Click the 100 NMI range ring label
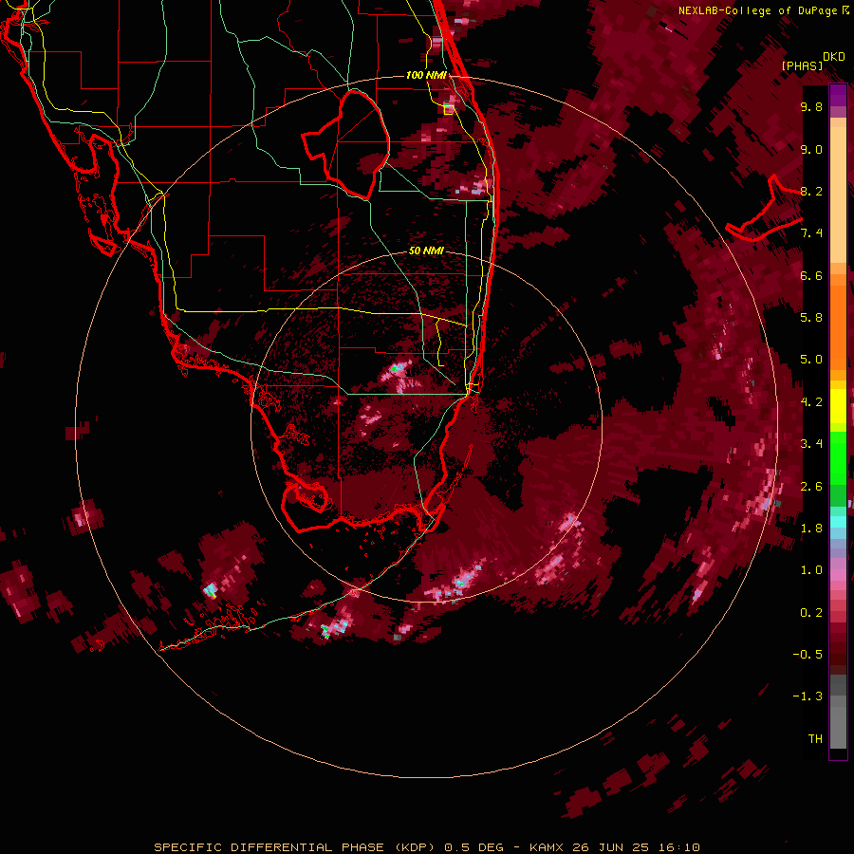Viewport: 854px width, 854px height. click(x=426, y=75)
